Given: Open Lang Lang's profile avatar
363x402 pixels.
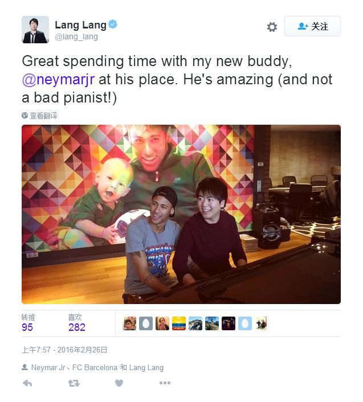Looking at the screenshot, I should 35,30.
